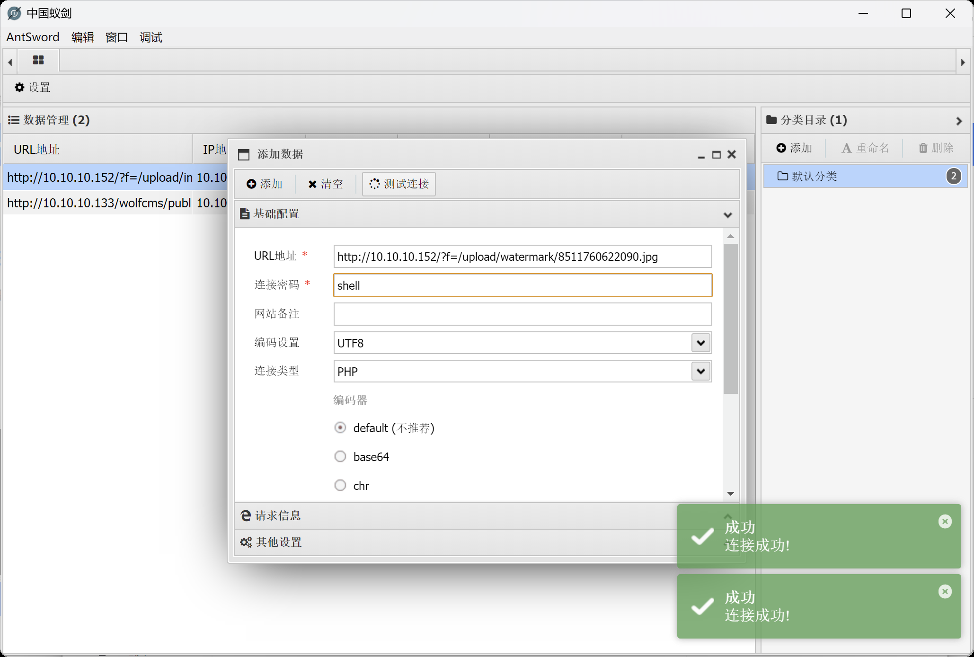Maximize the 中国蚁剑 main window
The image size is (974, 657).
point(906,13)
